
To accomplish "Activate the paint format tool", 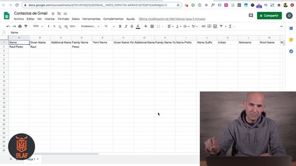I will 26,26.
